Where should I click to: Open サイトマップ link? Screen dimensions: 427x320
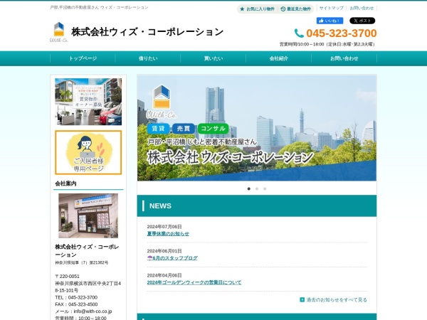click(332, 8)
